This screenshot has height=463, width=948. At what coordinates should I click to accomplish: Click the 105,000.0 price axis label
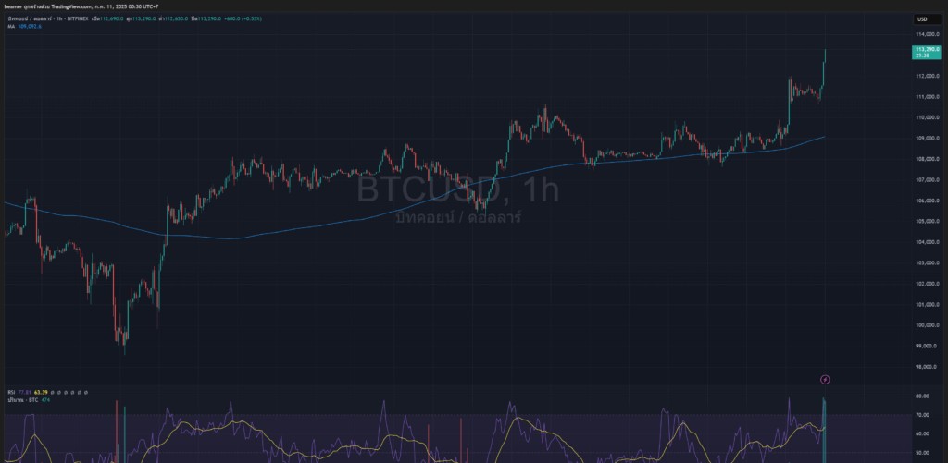pyautogui.click(x=927, y=222)
